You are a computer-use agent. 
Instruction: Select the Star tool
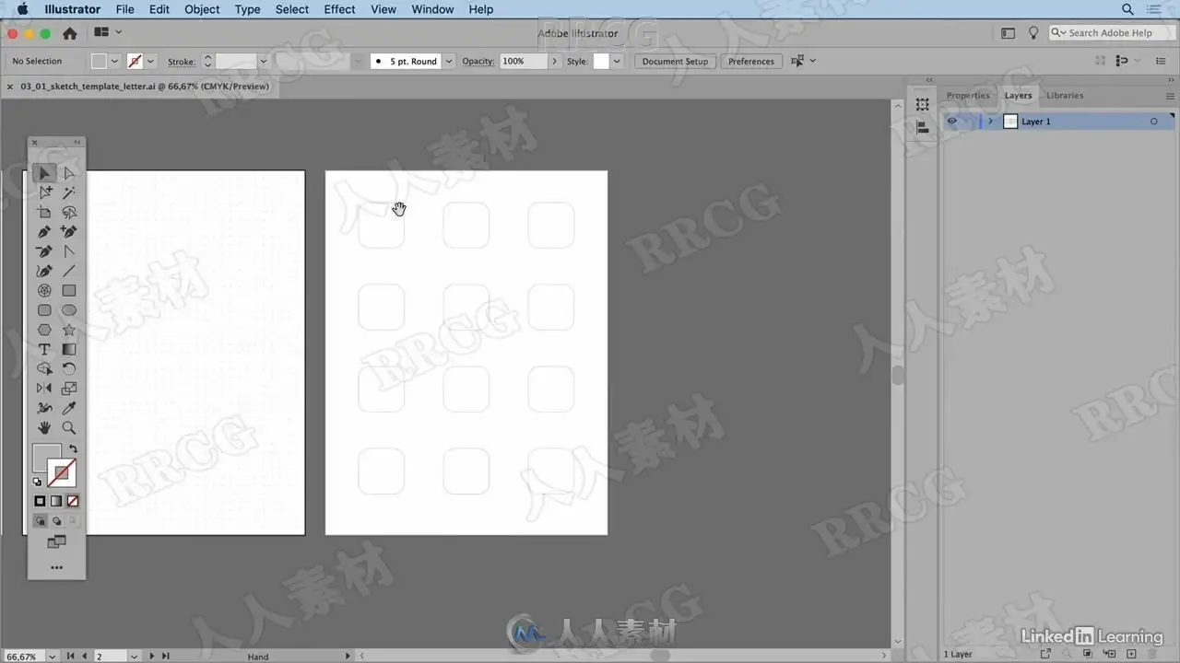69,330
